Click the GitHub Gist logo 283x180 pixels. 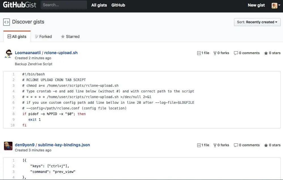20,5
